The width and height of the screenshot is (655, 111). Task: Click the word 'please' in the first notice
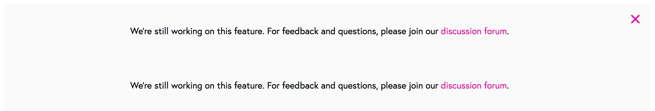coord(393,32)
